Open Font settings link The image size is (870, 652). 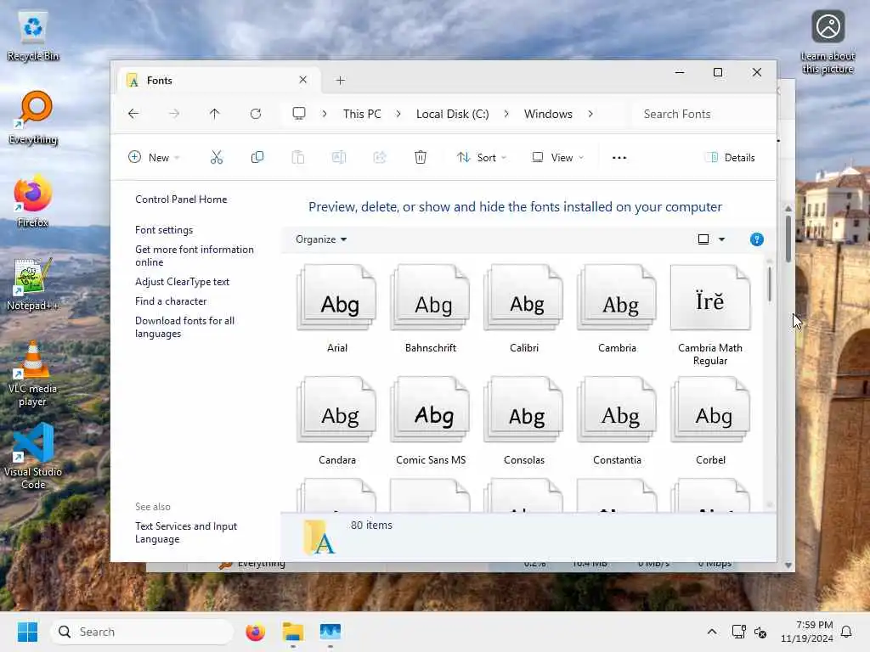click(164, 229)
